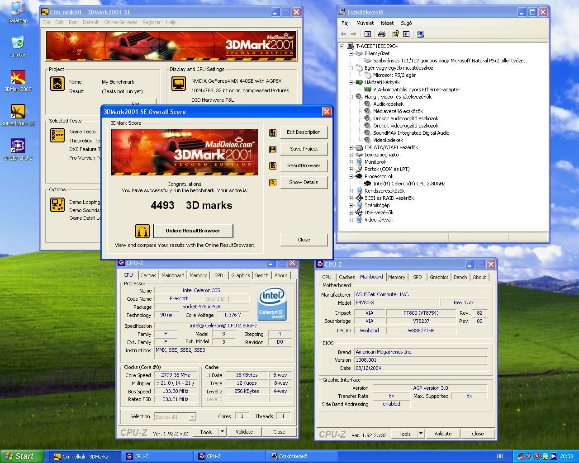Image resolution: width=579 pixels, height=463 pixels.
Task: Select SoundMAX Integrated Digital Audio device
Action: (x=411, y=133)
